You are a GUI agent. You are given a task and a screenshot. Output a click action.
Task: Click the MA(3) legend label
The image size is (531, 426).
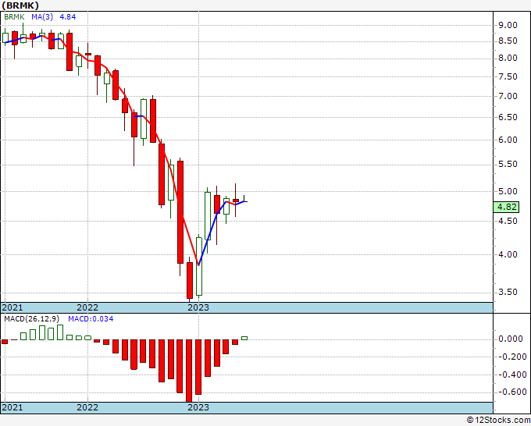coord(42,16)
